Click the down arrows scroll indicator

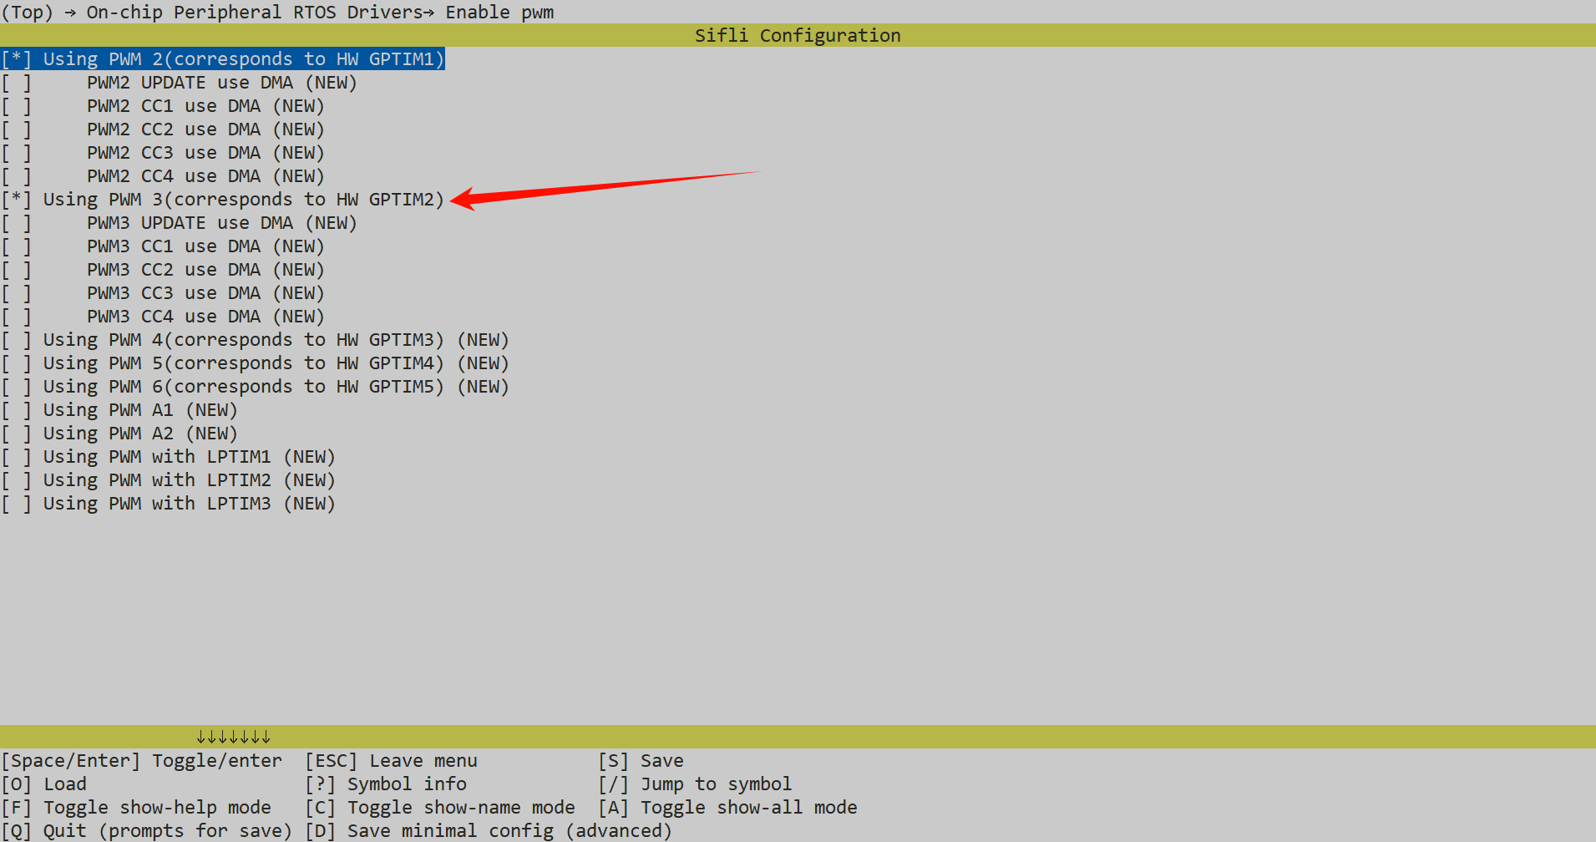click(x=233, y=737)
